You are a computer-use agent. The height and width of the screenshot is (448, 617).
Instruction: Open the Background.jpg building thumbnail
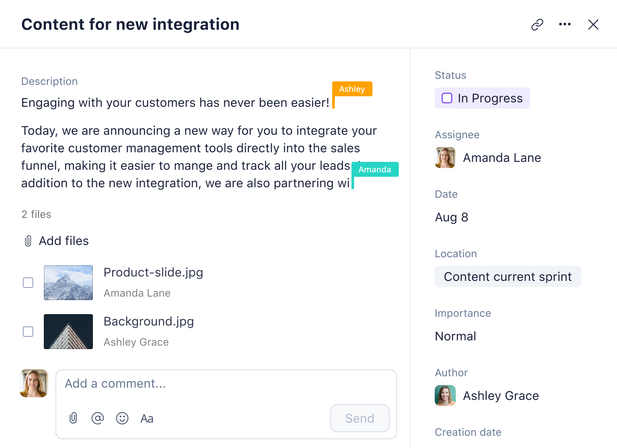tap(68, 332)
